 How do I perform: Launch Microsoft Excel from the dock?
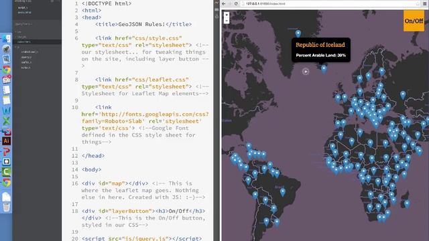tap(6, 120)
